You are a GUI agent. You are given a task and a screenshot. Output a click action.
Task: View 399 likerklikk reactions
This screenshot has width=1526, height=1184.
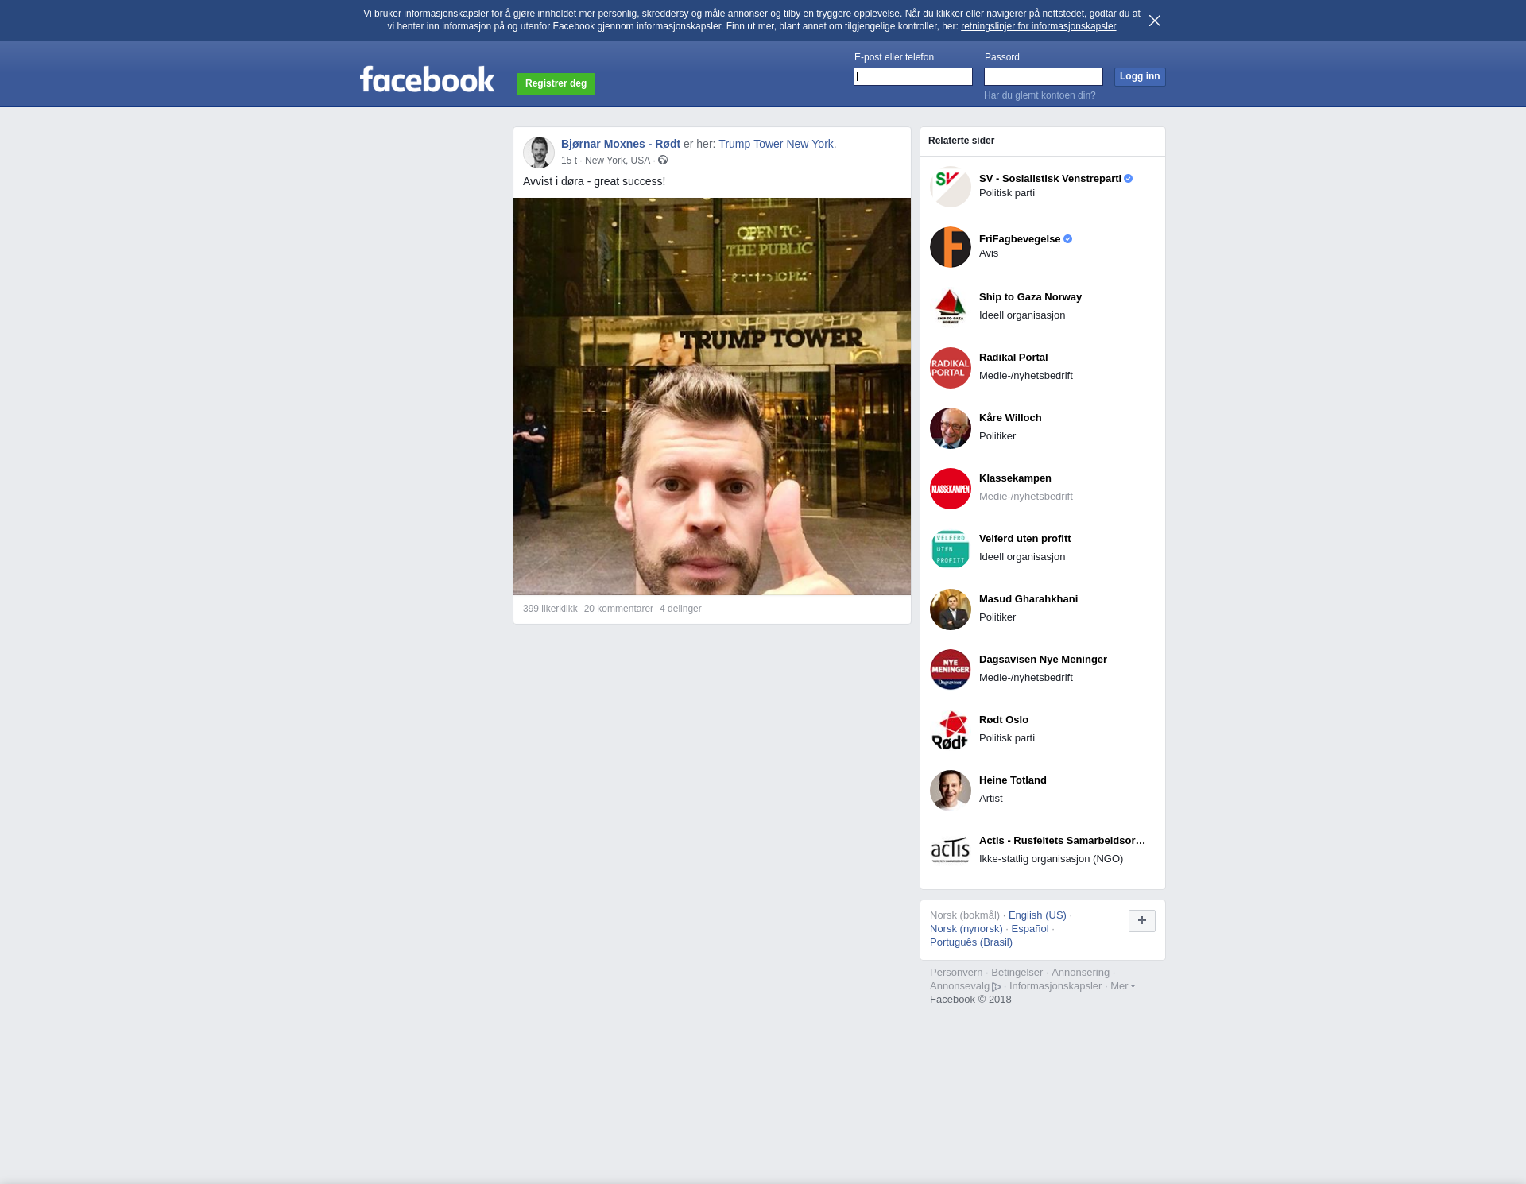550,609
